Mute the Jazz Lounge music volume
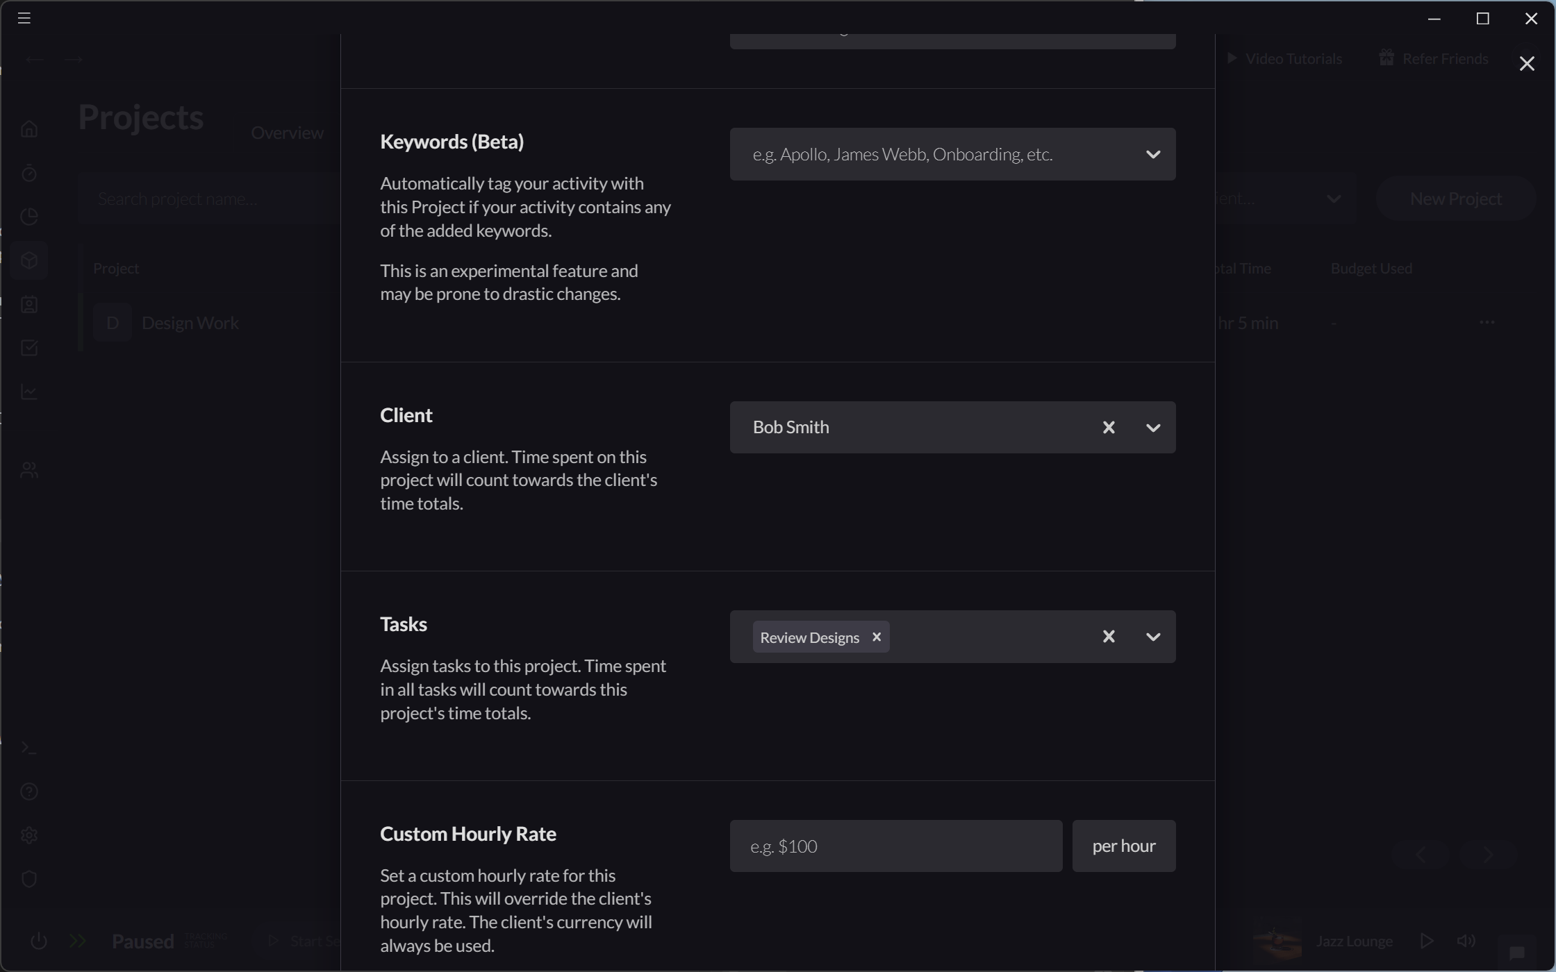The width and height of the screenshot is (1556, 972). 1467,941
